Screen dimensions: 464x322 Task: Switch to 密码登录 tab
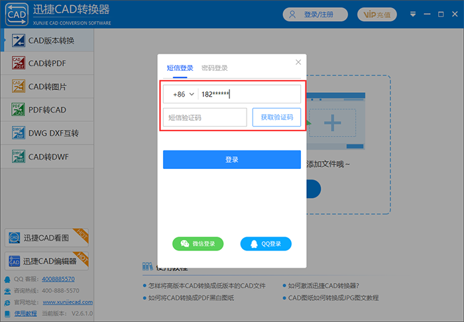tap(215, 68)
